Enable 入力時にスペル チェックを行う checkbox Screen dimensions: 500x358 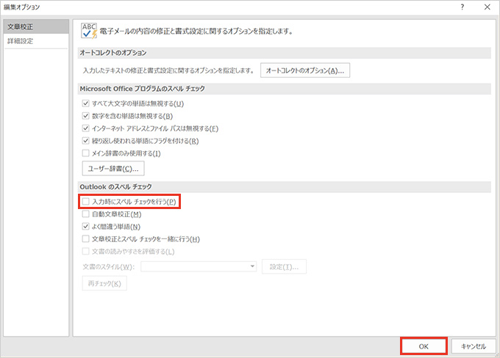point(86,201)
